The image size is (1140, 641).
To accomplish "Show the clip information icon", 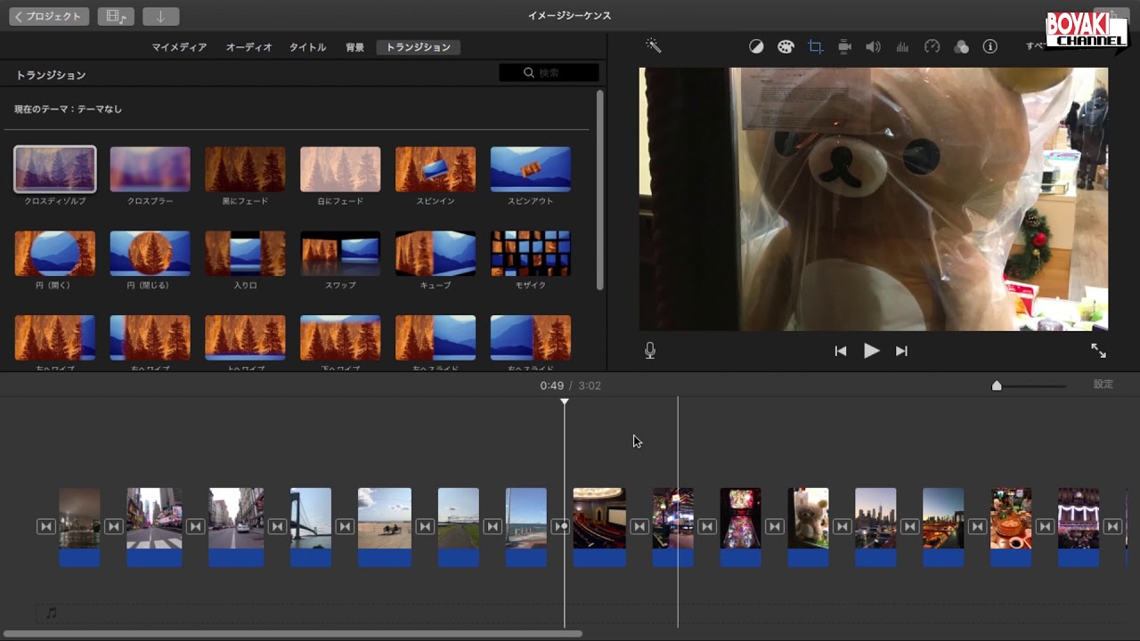I will (990, 47).
